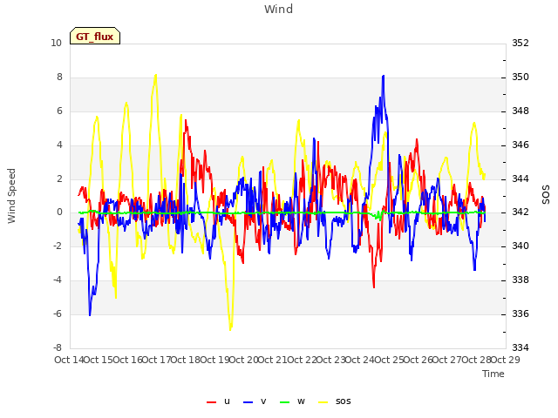This screenshot has width=558, height=418.
Task: Click the green w legend swatch
Action: click(x=285, y=402)
